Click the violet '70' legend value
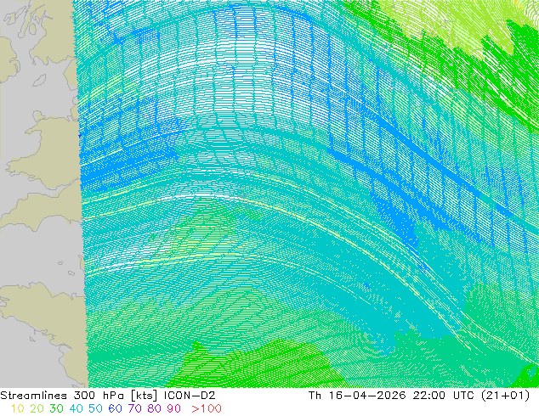 134,408
